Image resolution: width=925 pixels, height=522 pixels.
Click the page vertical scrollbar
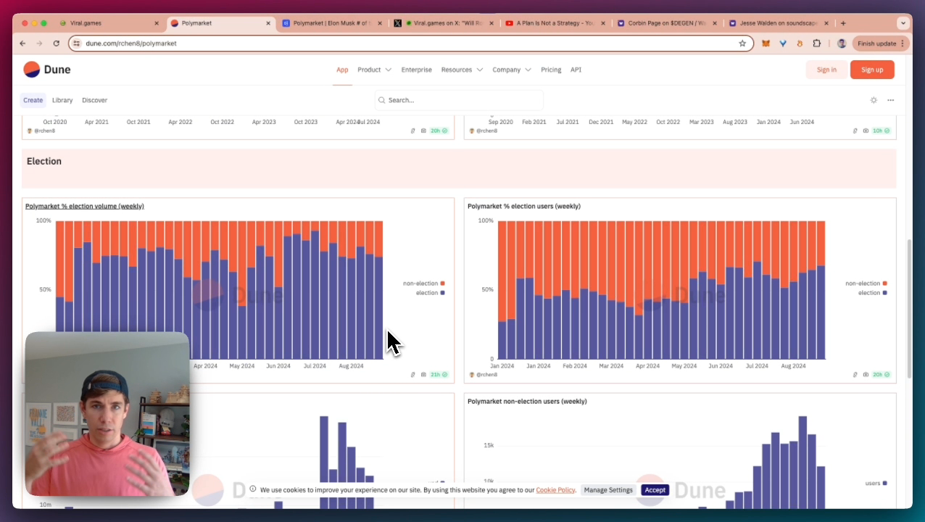(x=909, y=310)
